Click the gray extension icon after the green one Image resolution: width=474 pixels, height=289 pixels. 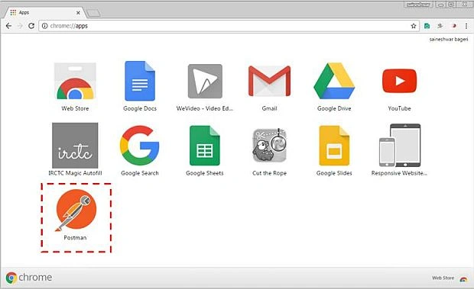[440, 26]
